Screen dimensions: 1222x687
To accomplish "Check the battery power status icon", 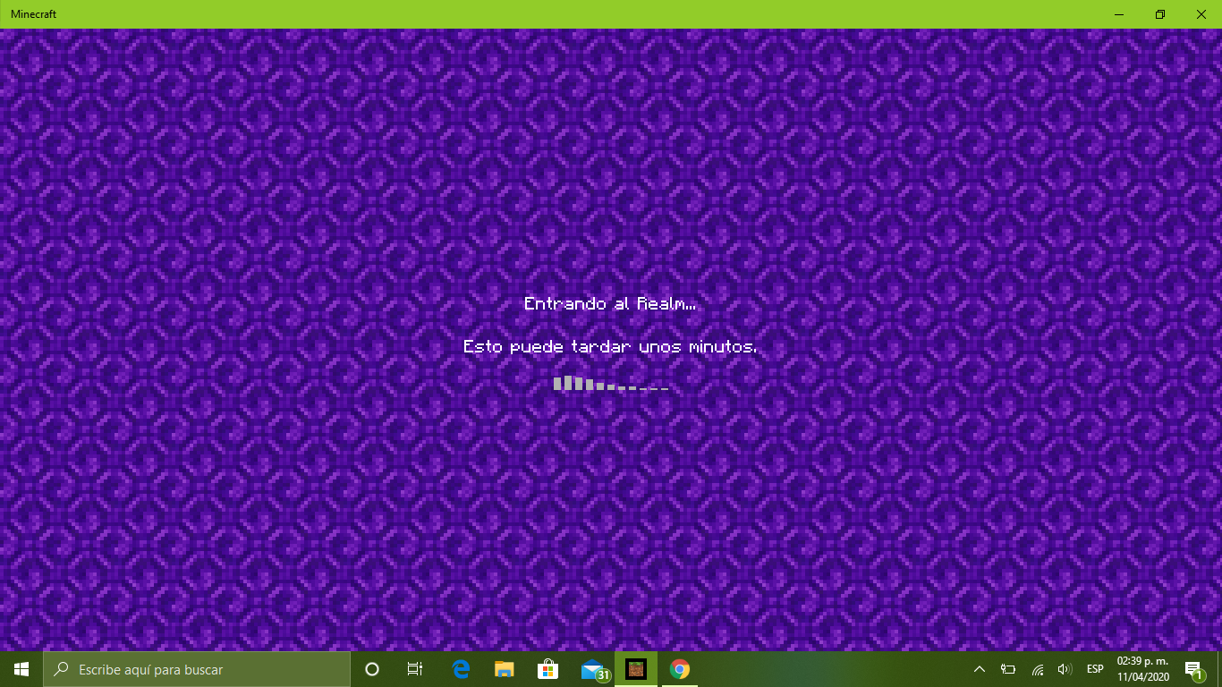I will 1008,669.
